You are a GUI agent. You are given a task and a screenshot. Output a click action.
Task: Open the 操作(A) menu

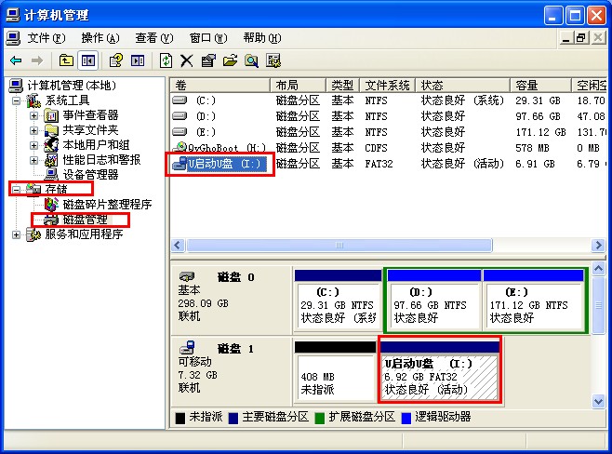[x=100, y=38]
